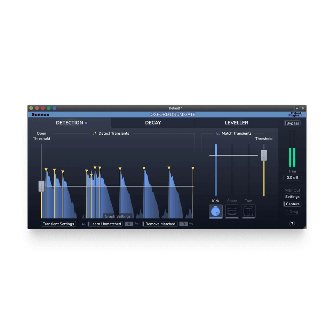Click the Match Transients Threshold slider handle
The height and width of the screenshot is (334, 334).
[x=264, y=155]
